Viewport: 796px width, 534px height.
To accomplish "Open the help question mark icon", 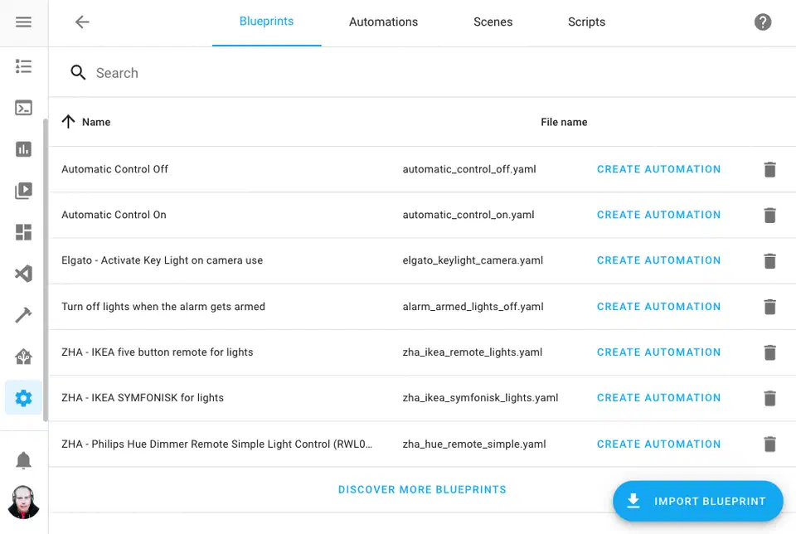I will coord(763,22).
